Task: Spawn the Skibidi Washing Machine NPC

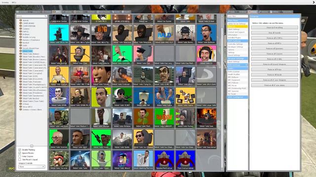Action: tap(143, 160)
